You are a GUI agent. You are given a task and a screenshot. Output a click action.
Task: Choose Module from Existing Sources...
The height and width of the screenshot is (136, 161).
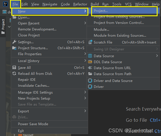(x=123, y=36)
